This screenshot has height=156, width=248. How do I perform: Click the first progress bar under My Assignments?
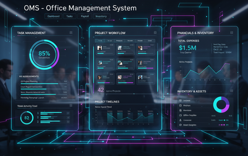(x=39, y=84)
